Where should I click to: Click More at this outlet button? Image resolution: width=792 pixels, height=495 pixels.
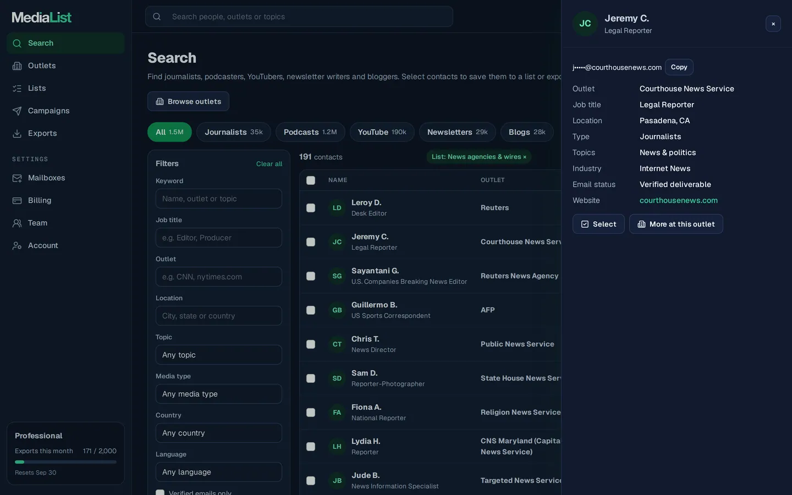[x=676, y=224]
